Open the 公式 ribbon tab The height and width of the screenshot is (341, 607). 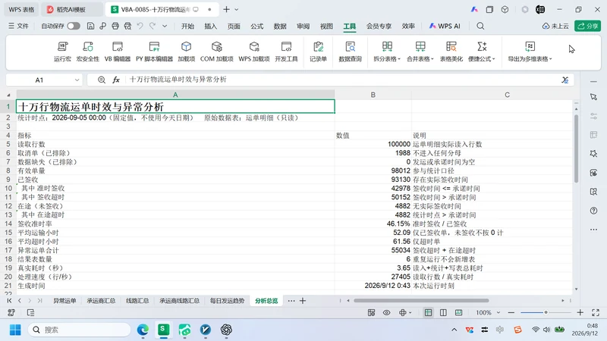click(x=256, y=26)
